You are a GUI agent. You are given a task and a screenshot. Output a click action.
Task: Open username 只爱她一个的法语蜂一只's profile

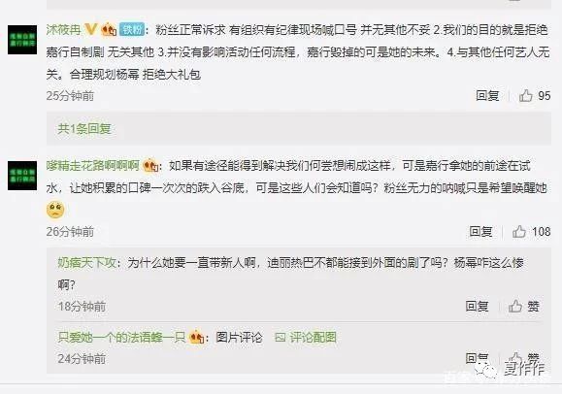pyautogui.click(x=121, y=337)
